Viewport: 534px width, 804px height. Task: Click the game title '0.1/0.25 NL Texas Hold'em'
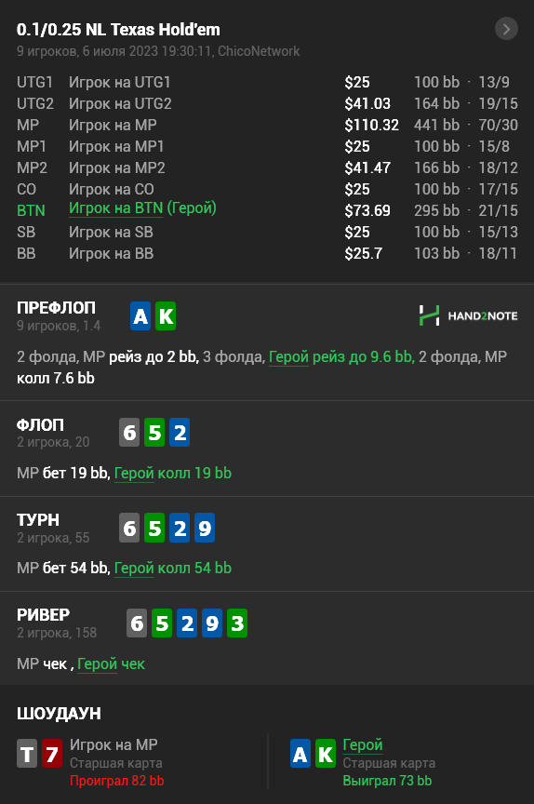point(118,30)
